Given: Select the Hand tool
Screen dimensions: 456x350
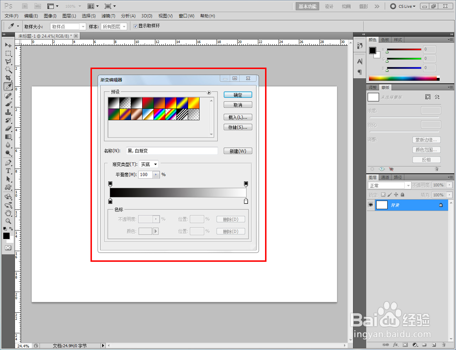Looking at the screenshot, I should [x=8, y=213].
